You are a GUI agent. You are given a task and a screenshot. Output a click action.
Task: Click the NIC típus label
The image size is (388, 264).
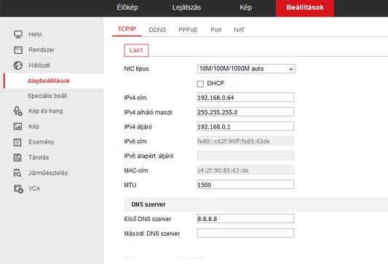click(136, 68)
